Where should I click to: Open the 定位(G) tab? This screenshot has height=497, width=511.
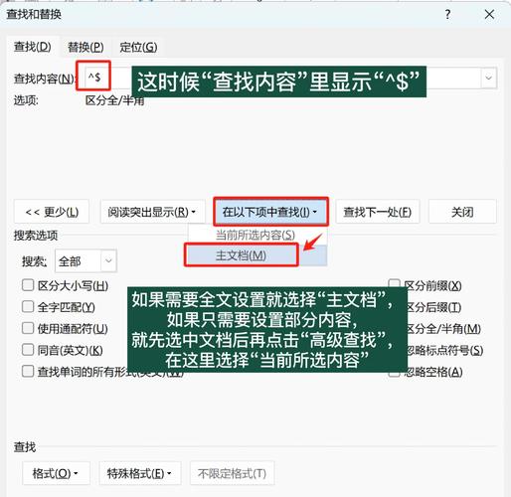[138, 47]
